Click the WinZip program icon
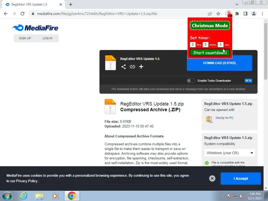Image resolution: width=268 pixels, height=201 pixels. point(209,120)
